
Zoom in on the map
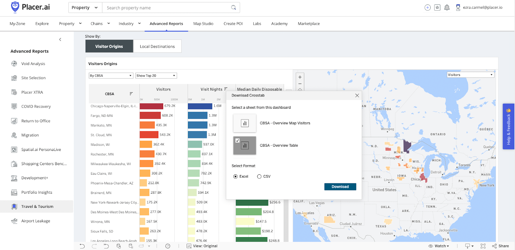pyautogui.click(x=300, y=77)
